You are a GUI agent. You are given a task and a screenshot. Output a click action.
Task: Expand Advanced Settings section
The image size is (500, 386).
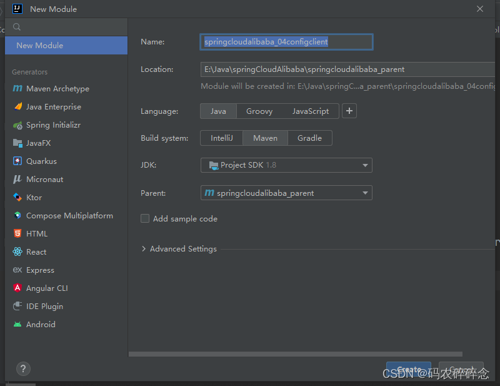(x=144, y=249)
